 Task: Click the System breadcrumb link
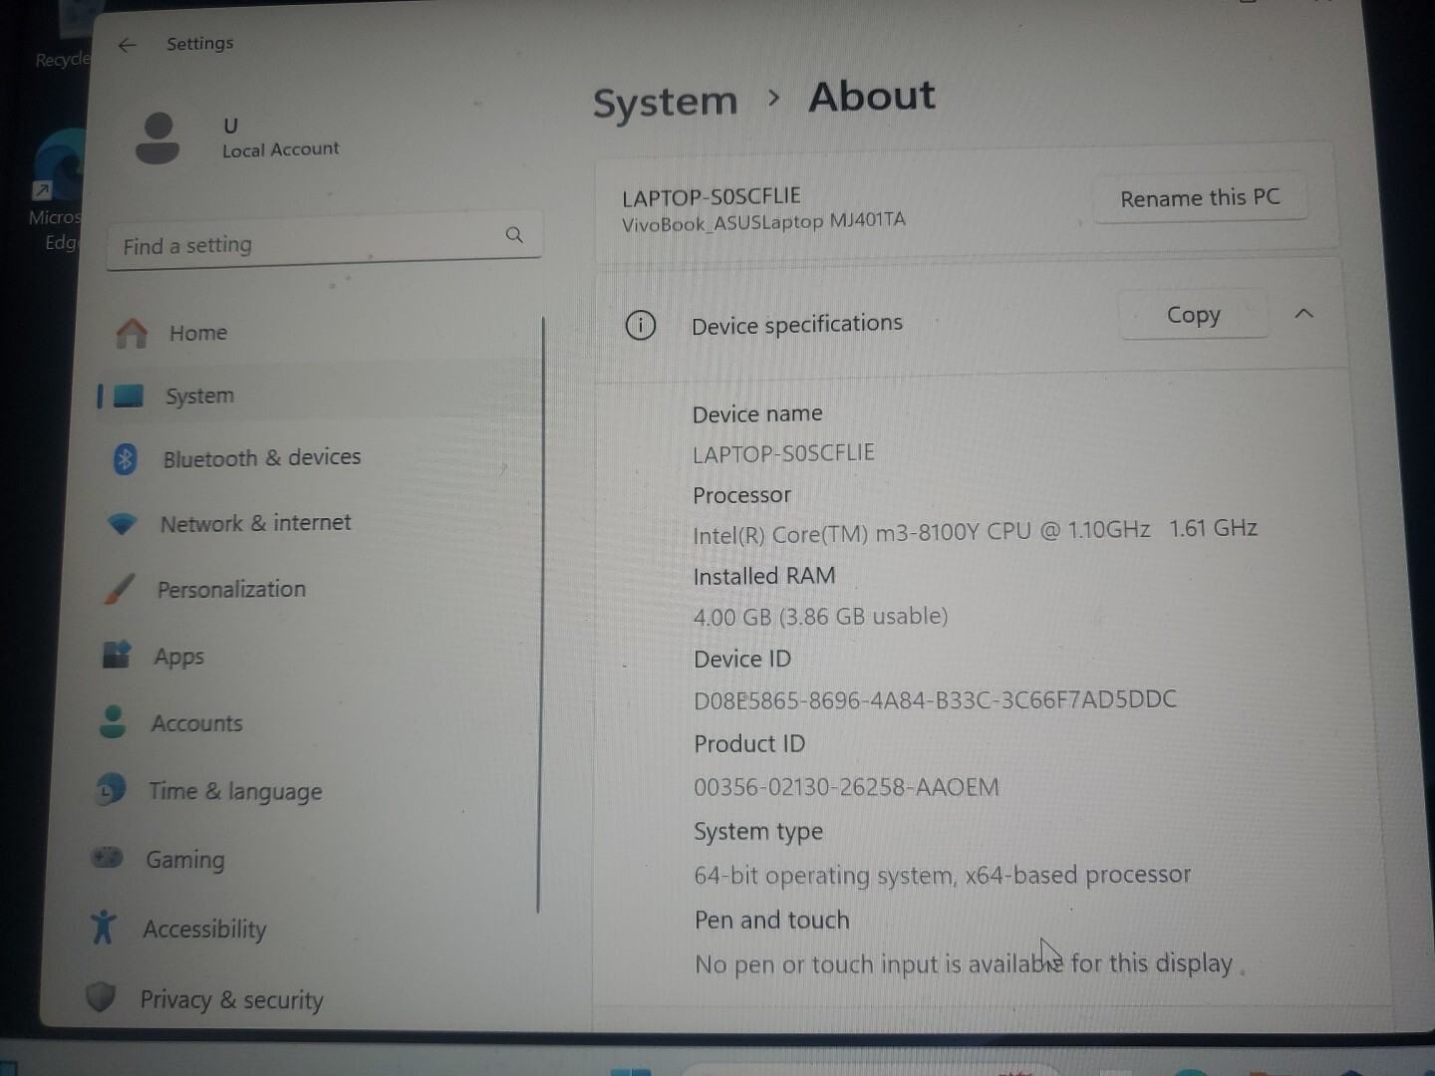pos(665,102)
